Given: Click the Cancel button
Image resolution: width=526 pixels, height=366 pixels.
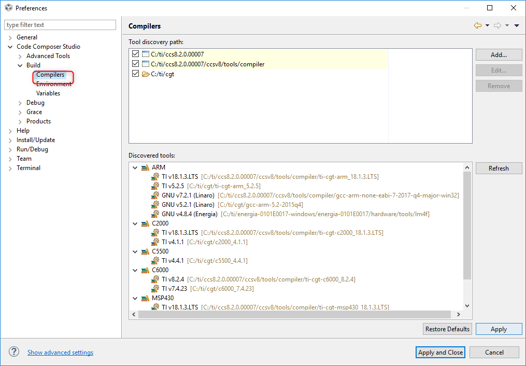Looking at the screenshot, I should (x=494, y=352).
